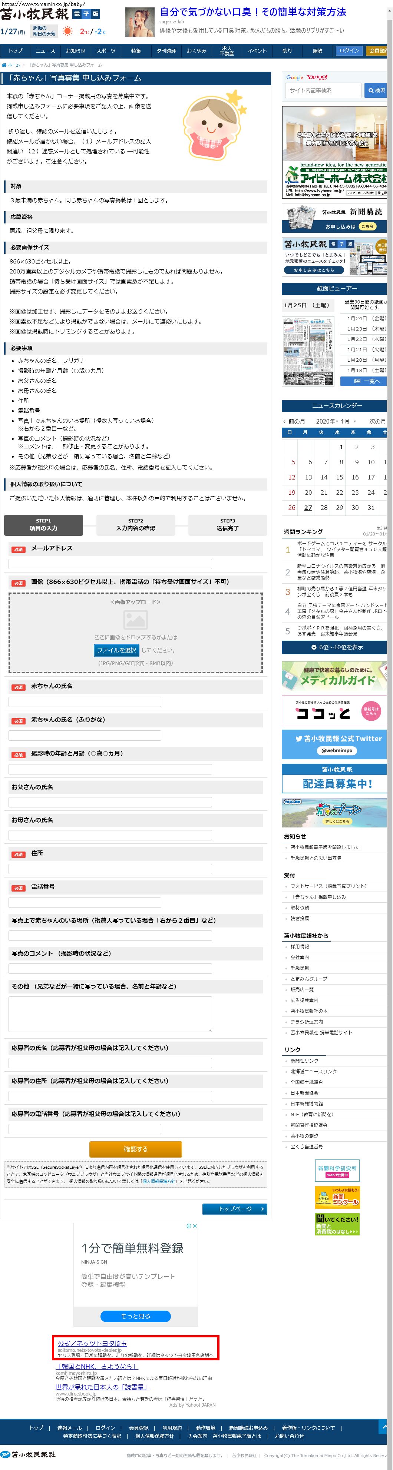The width and height of the screenshot is (393, 1470).
Task: Open the first weekly ranking article about ボードゲーム
Action: click(x=341, y=550)
